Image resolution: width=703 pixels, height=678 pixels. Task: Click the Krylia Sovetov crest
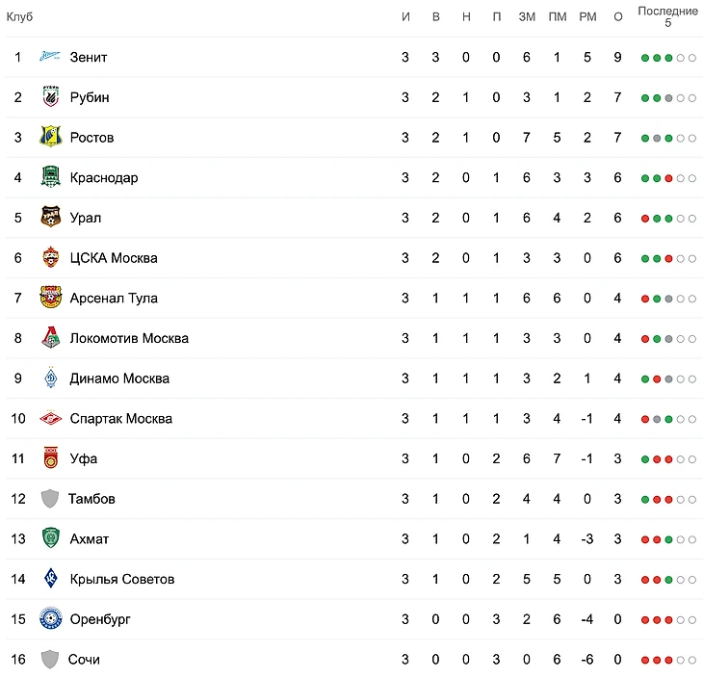(x=50, y=579)
